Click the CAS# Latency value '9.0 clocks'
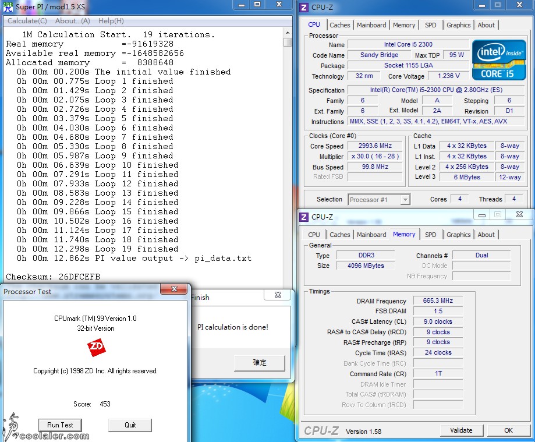The image size is (535, 442). point(438,321)
